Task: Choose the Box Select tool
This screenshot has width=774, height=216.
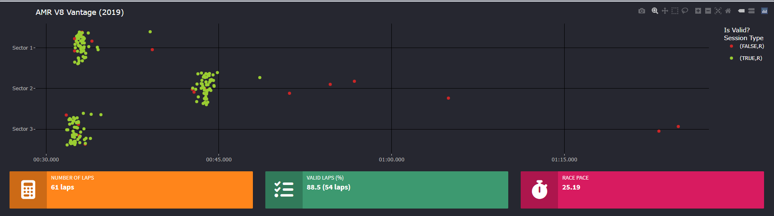Action: pos(675,11)
